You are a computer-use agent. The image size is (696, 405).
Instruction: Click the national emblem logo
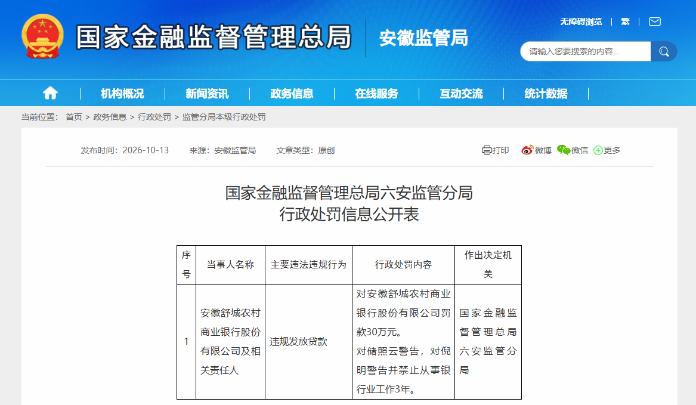42,36
